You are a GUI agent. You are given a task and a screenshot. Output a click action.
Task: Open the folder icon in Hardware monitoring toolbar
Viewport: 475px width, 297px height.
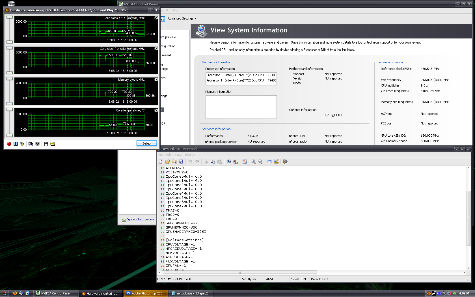[53, 144]
